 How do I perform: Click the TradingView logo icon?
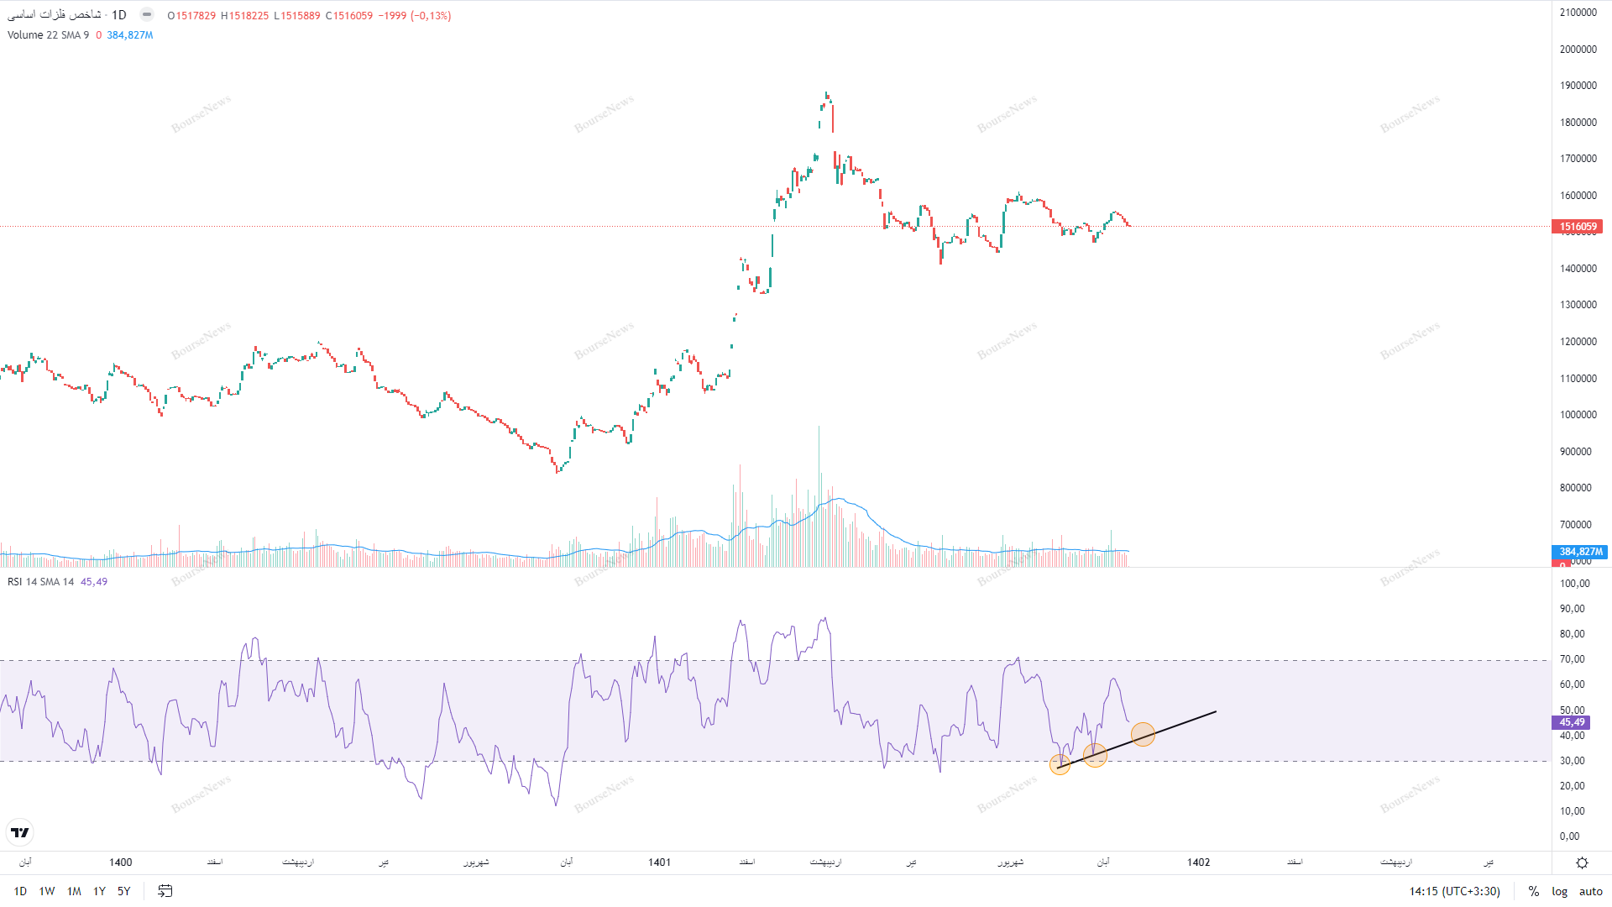tap(20, 832)
